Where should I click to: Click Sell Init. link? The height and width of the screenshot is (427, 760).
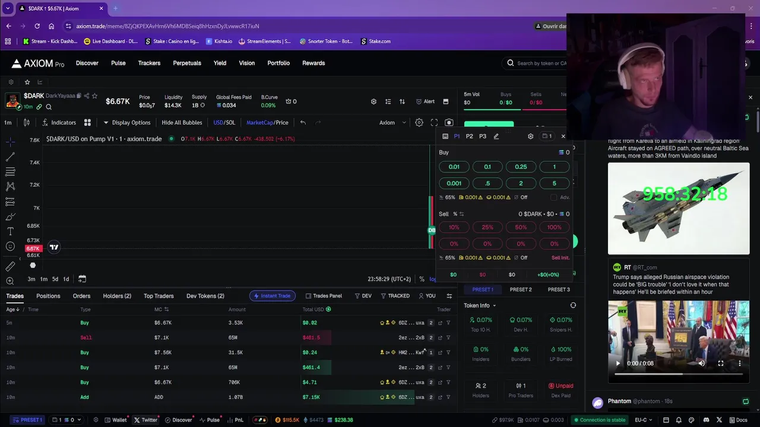point(560,258)
